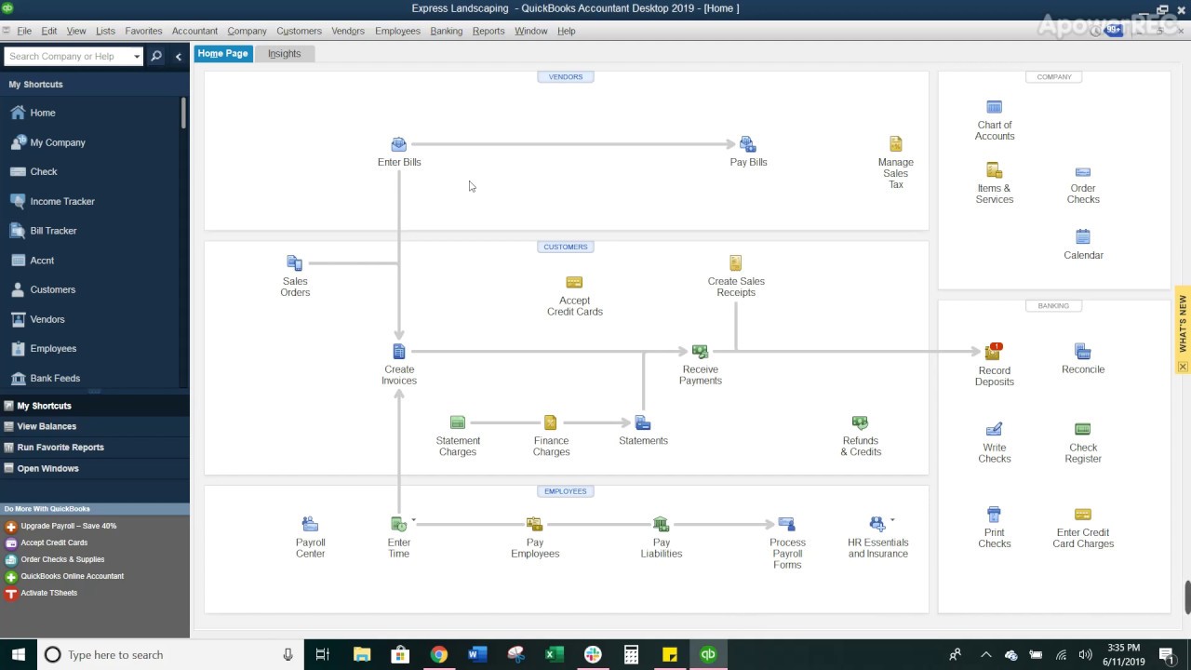The height and width of the screenshot is (670, 1191).
Task: Open the Check Register icon
Action: point(1082,429)
